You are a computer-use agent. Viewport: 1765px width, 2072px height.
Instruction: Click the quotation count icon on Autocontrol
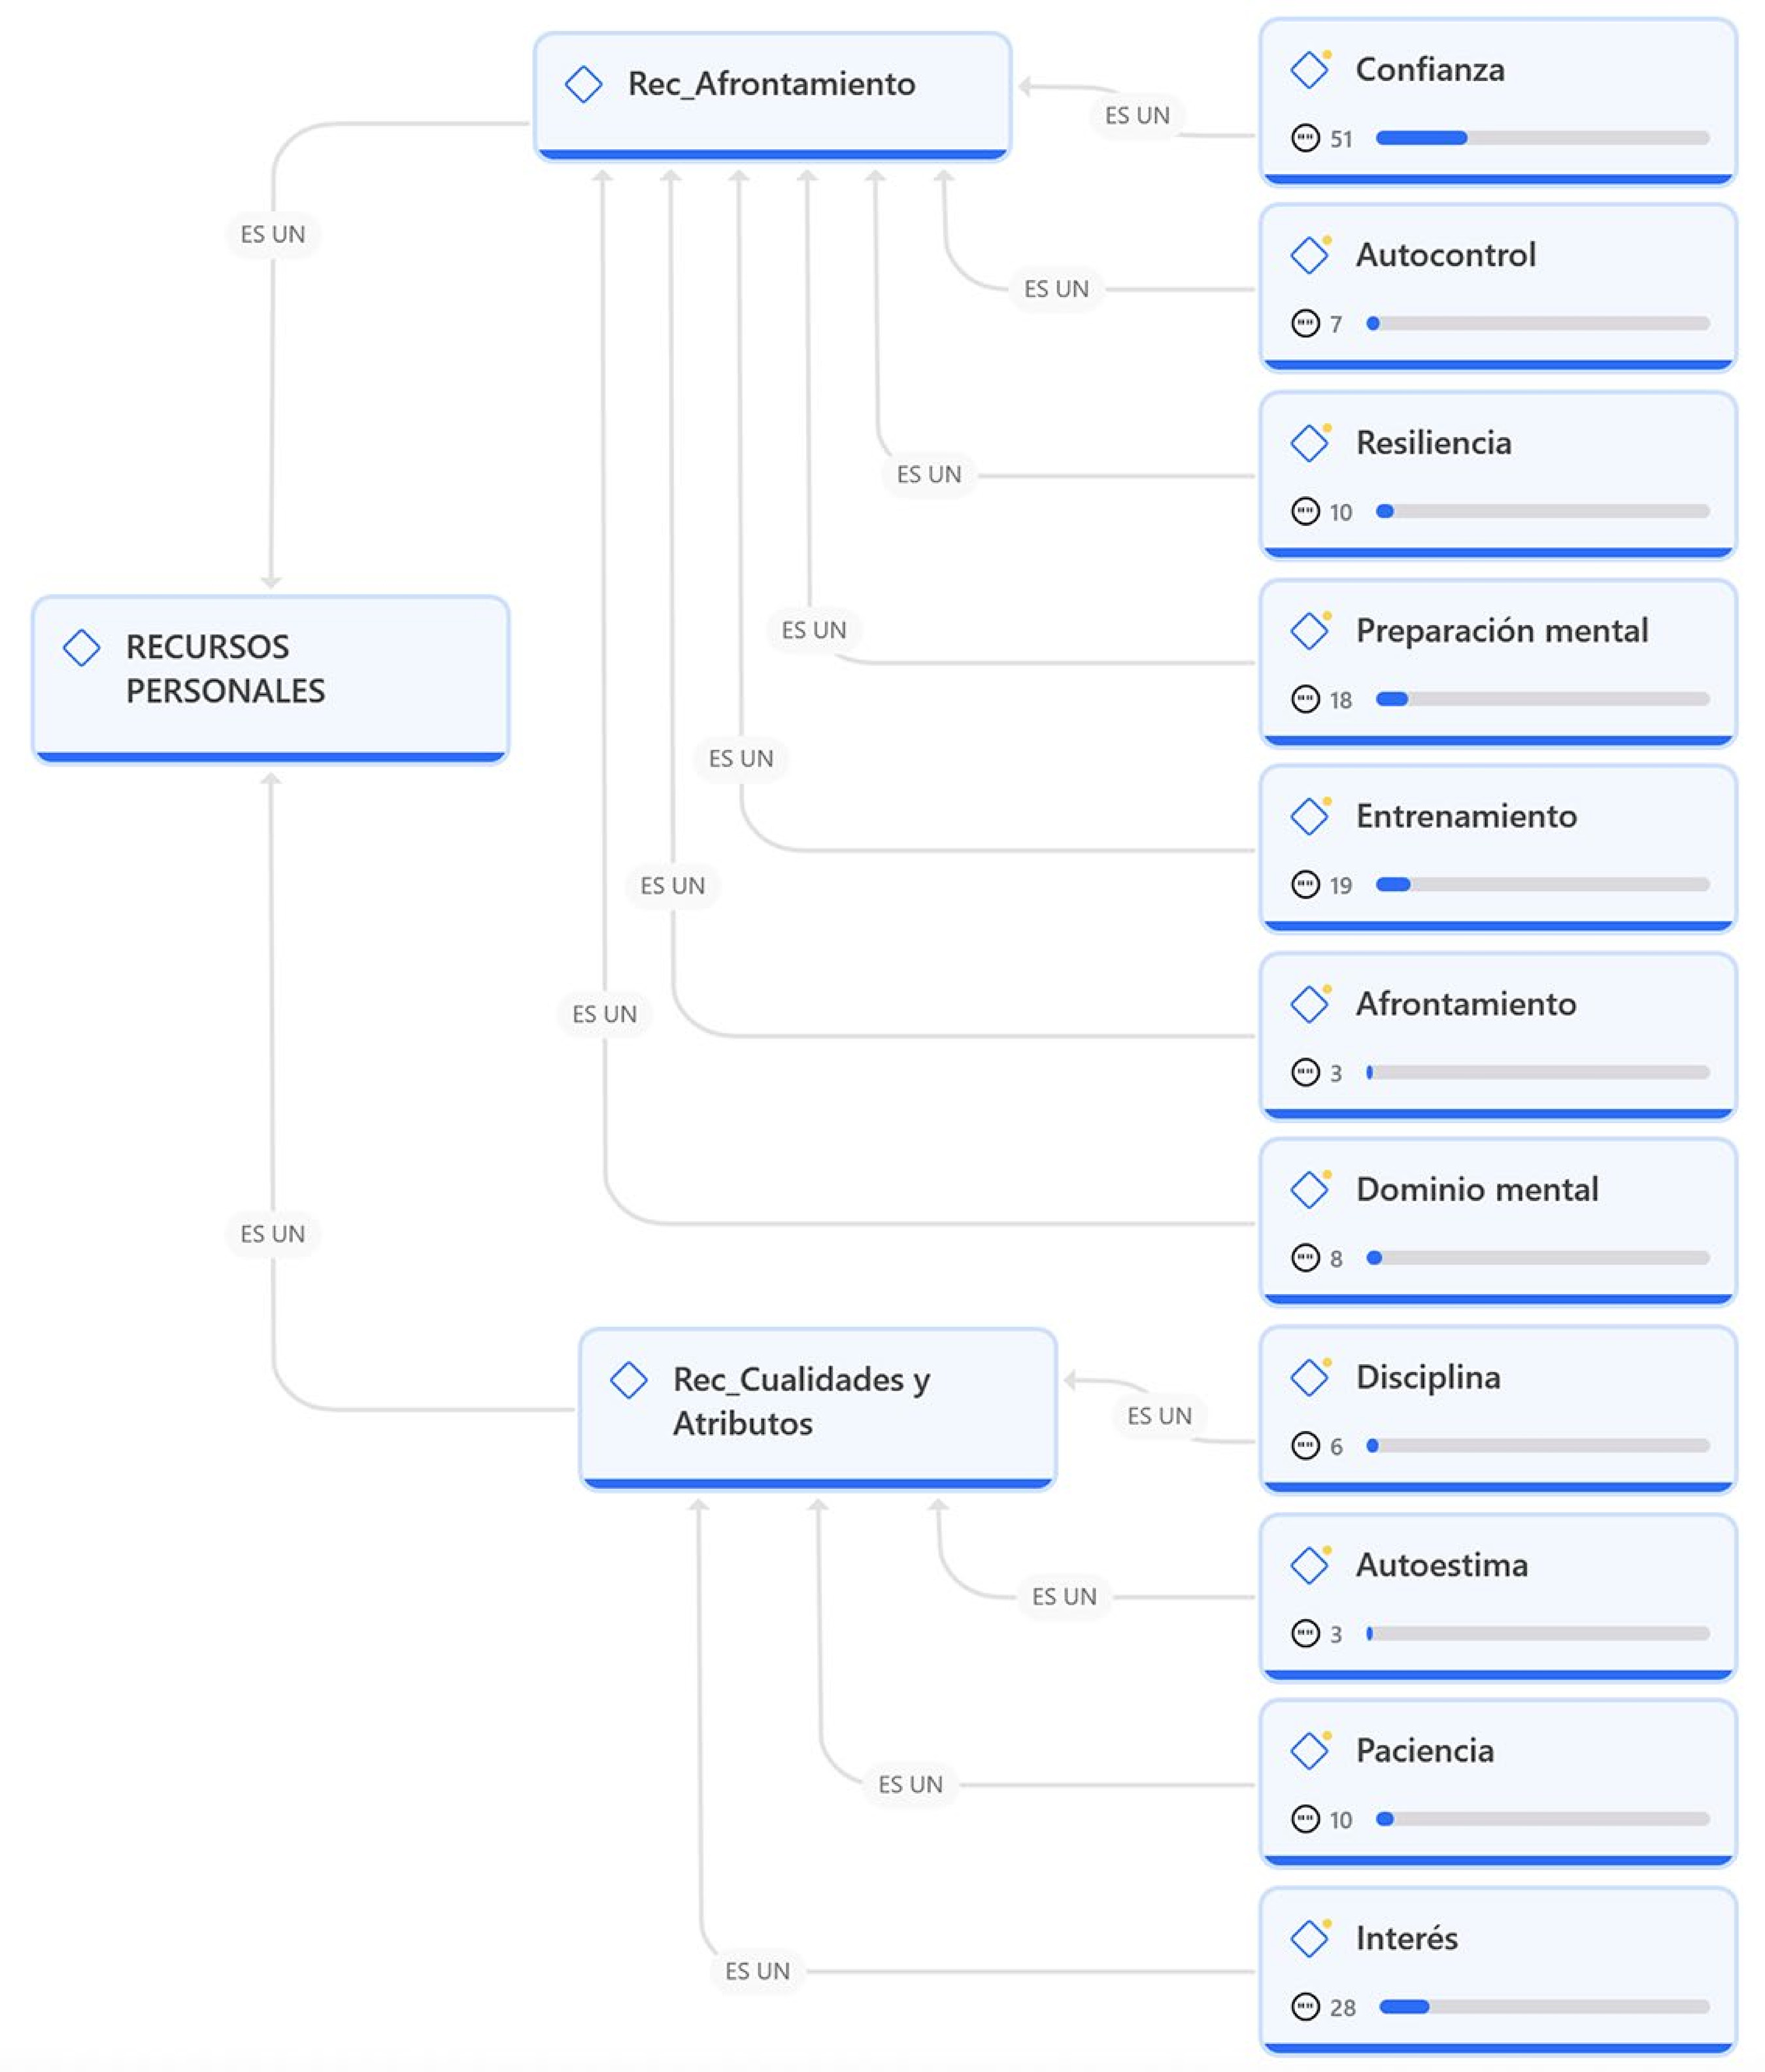1305,324
